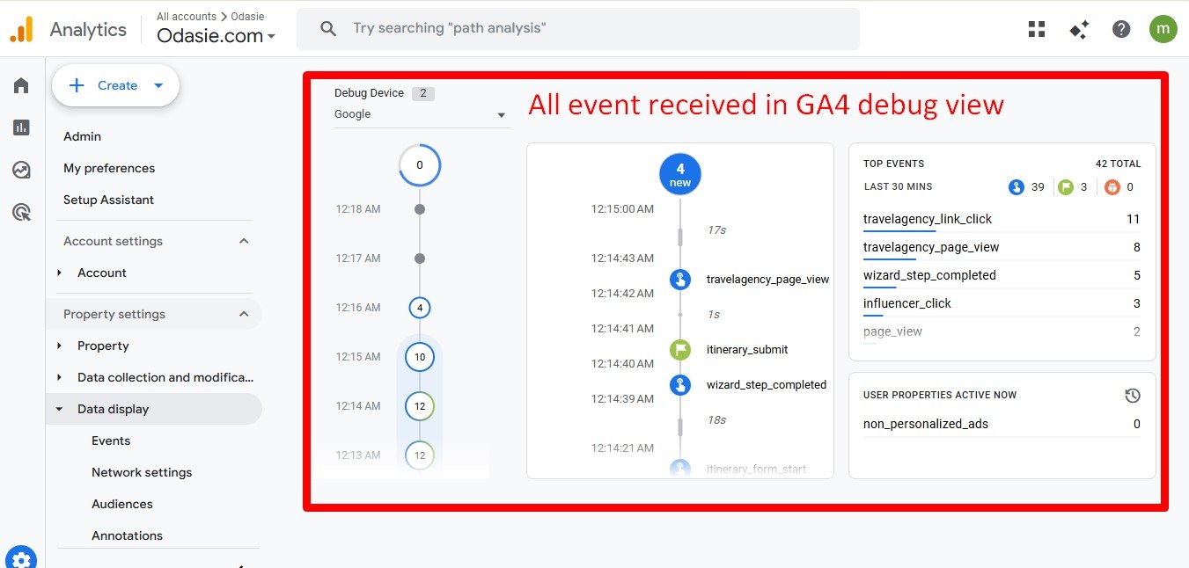Open the Insights sparkle icon
The width and height of the screenshot is (1189, 568).
[x=1079, y=29]
